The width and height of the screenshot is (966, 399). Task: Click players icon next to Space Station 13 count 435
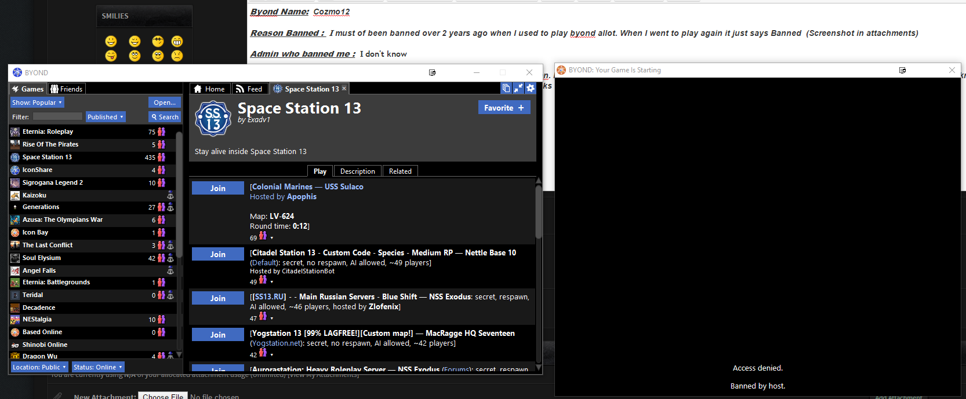(x=161, y=158)
